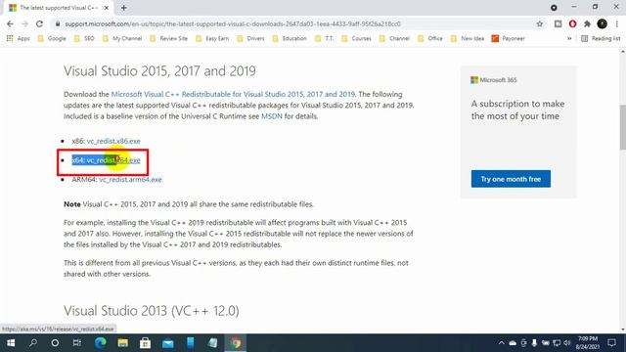
Task: Switch to Chrome in the taskbar
Action: coord(236,343)
